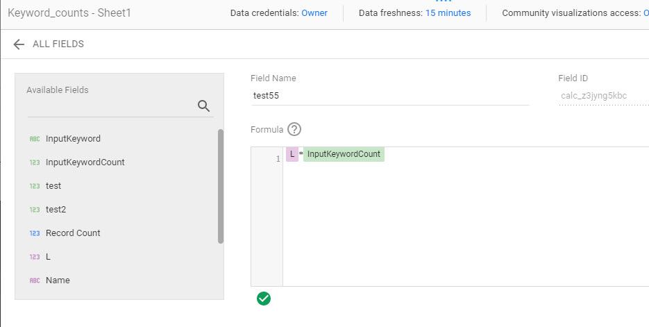649x327 pixels.
Task: Click the 123 icon next to InputKeywordCount field
Action: click(x=35, y=162)
